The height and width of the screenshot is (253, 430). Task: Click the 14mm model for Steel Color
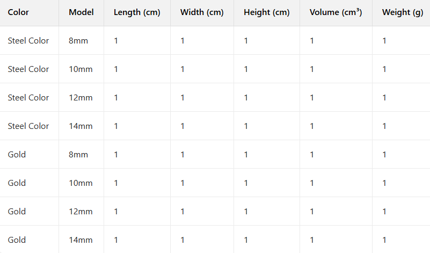click(x=81, y=126)
